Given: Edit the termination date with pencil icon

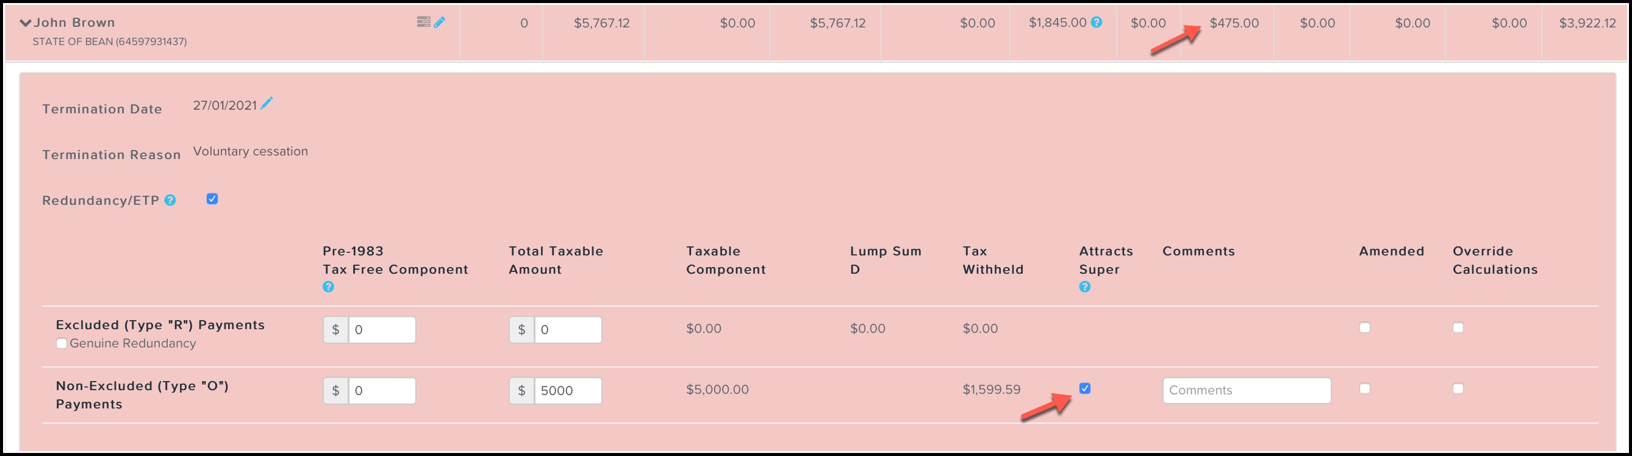Looking at the screenshot, I should point(267,103).
